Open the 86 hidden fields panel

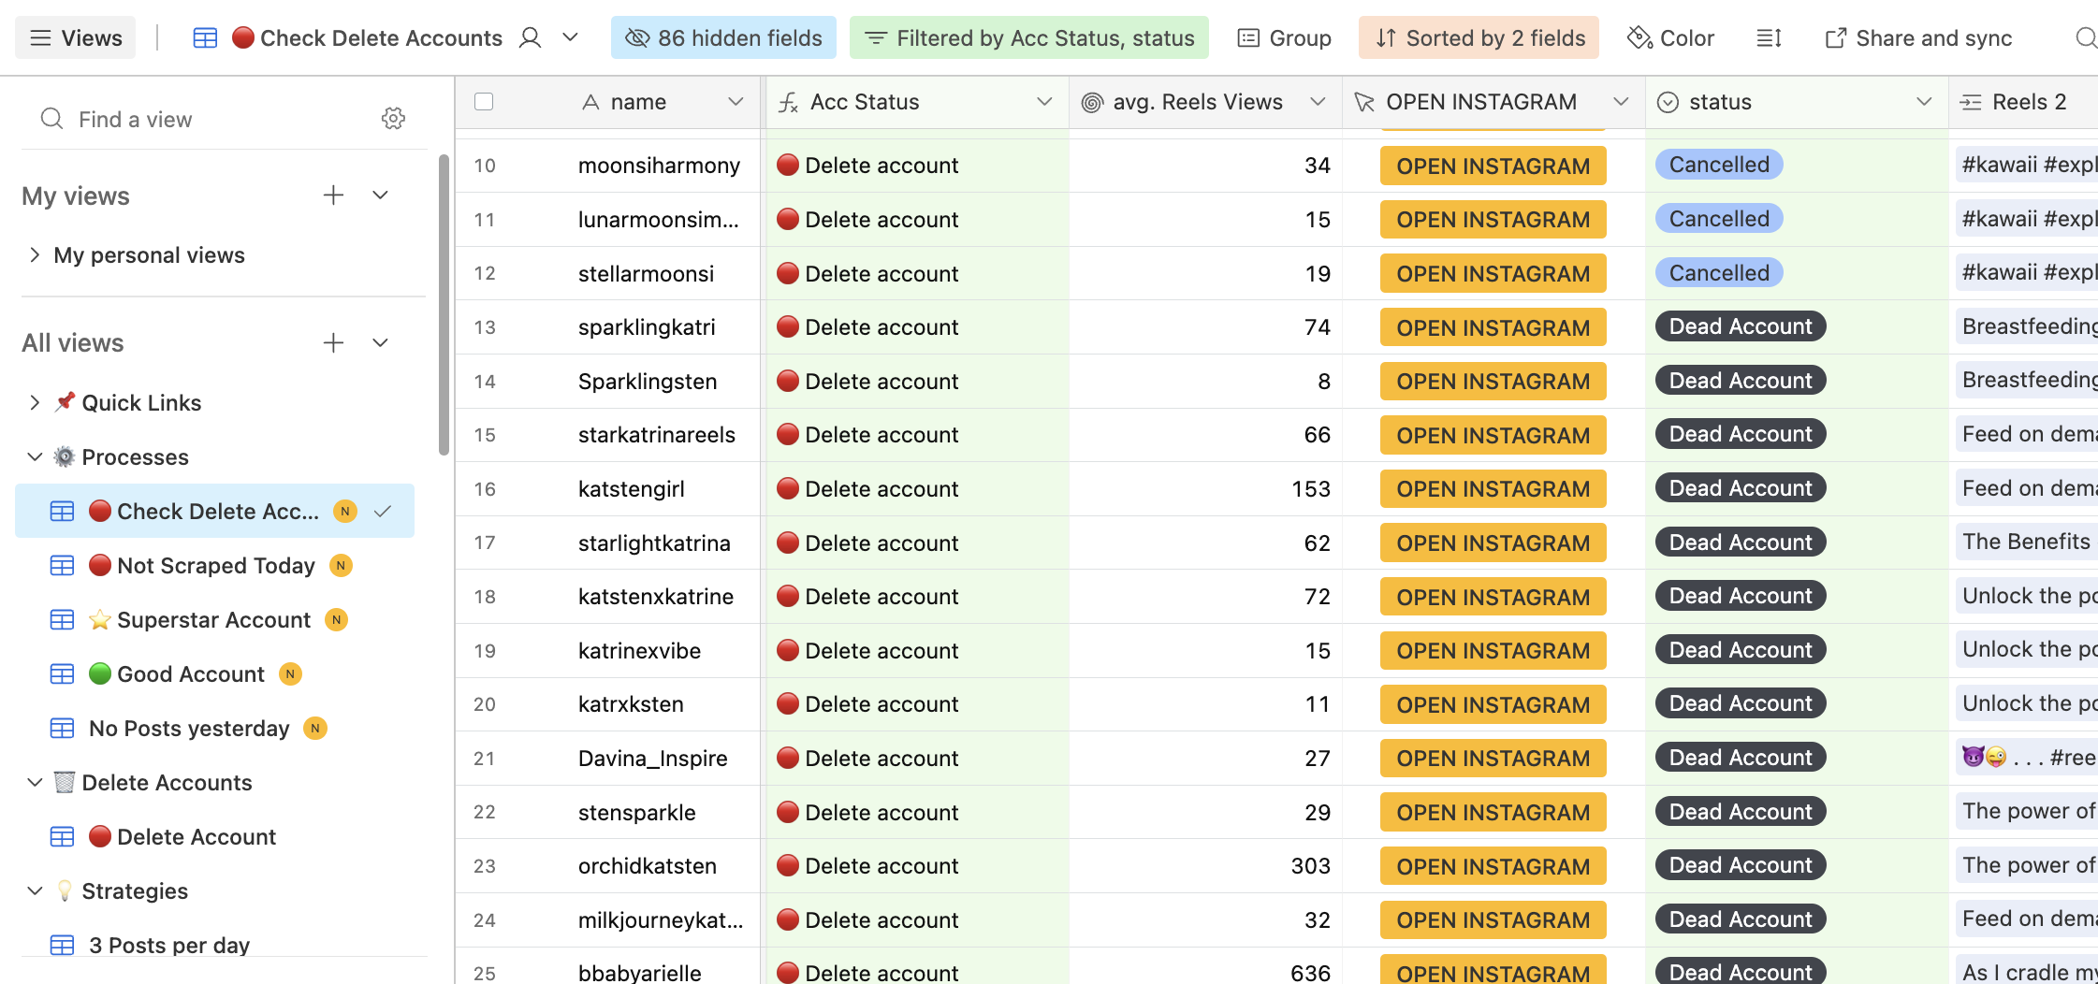pyautogui.click(x=723, y=37)
